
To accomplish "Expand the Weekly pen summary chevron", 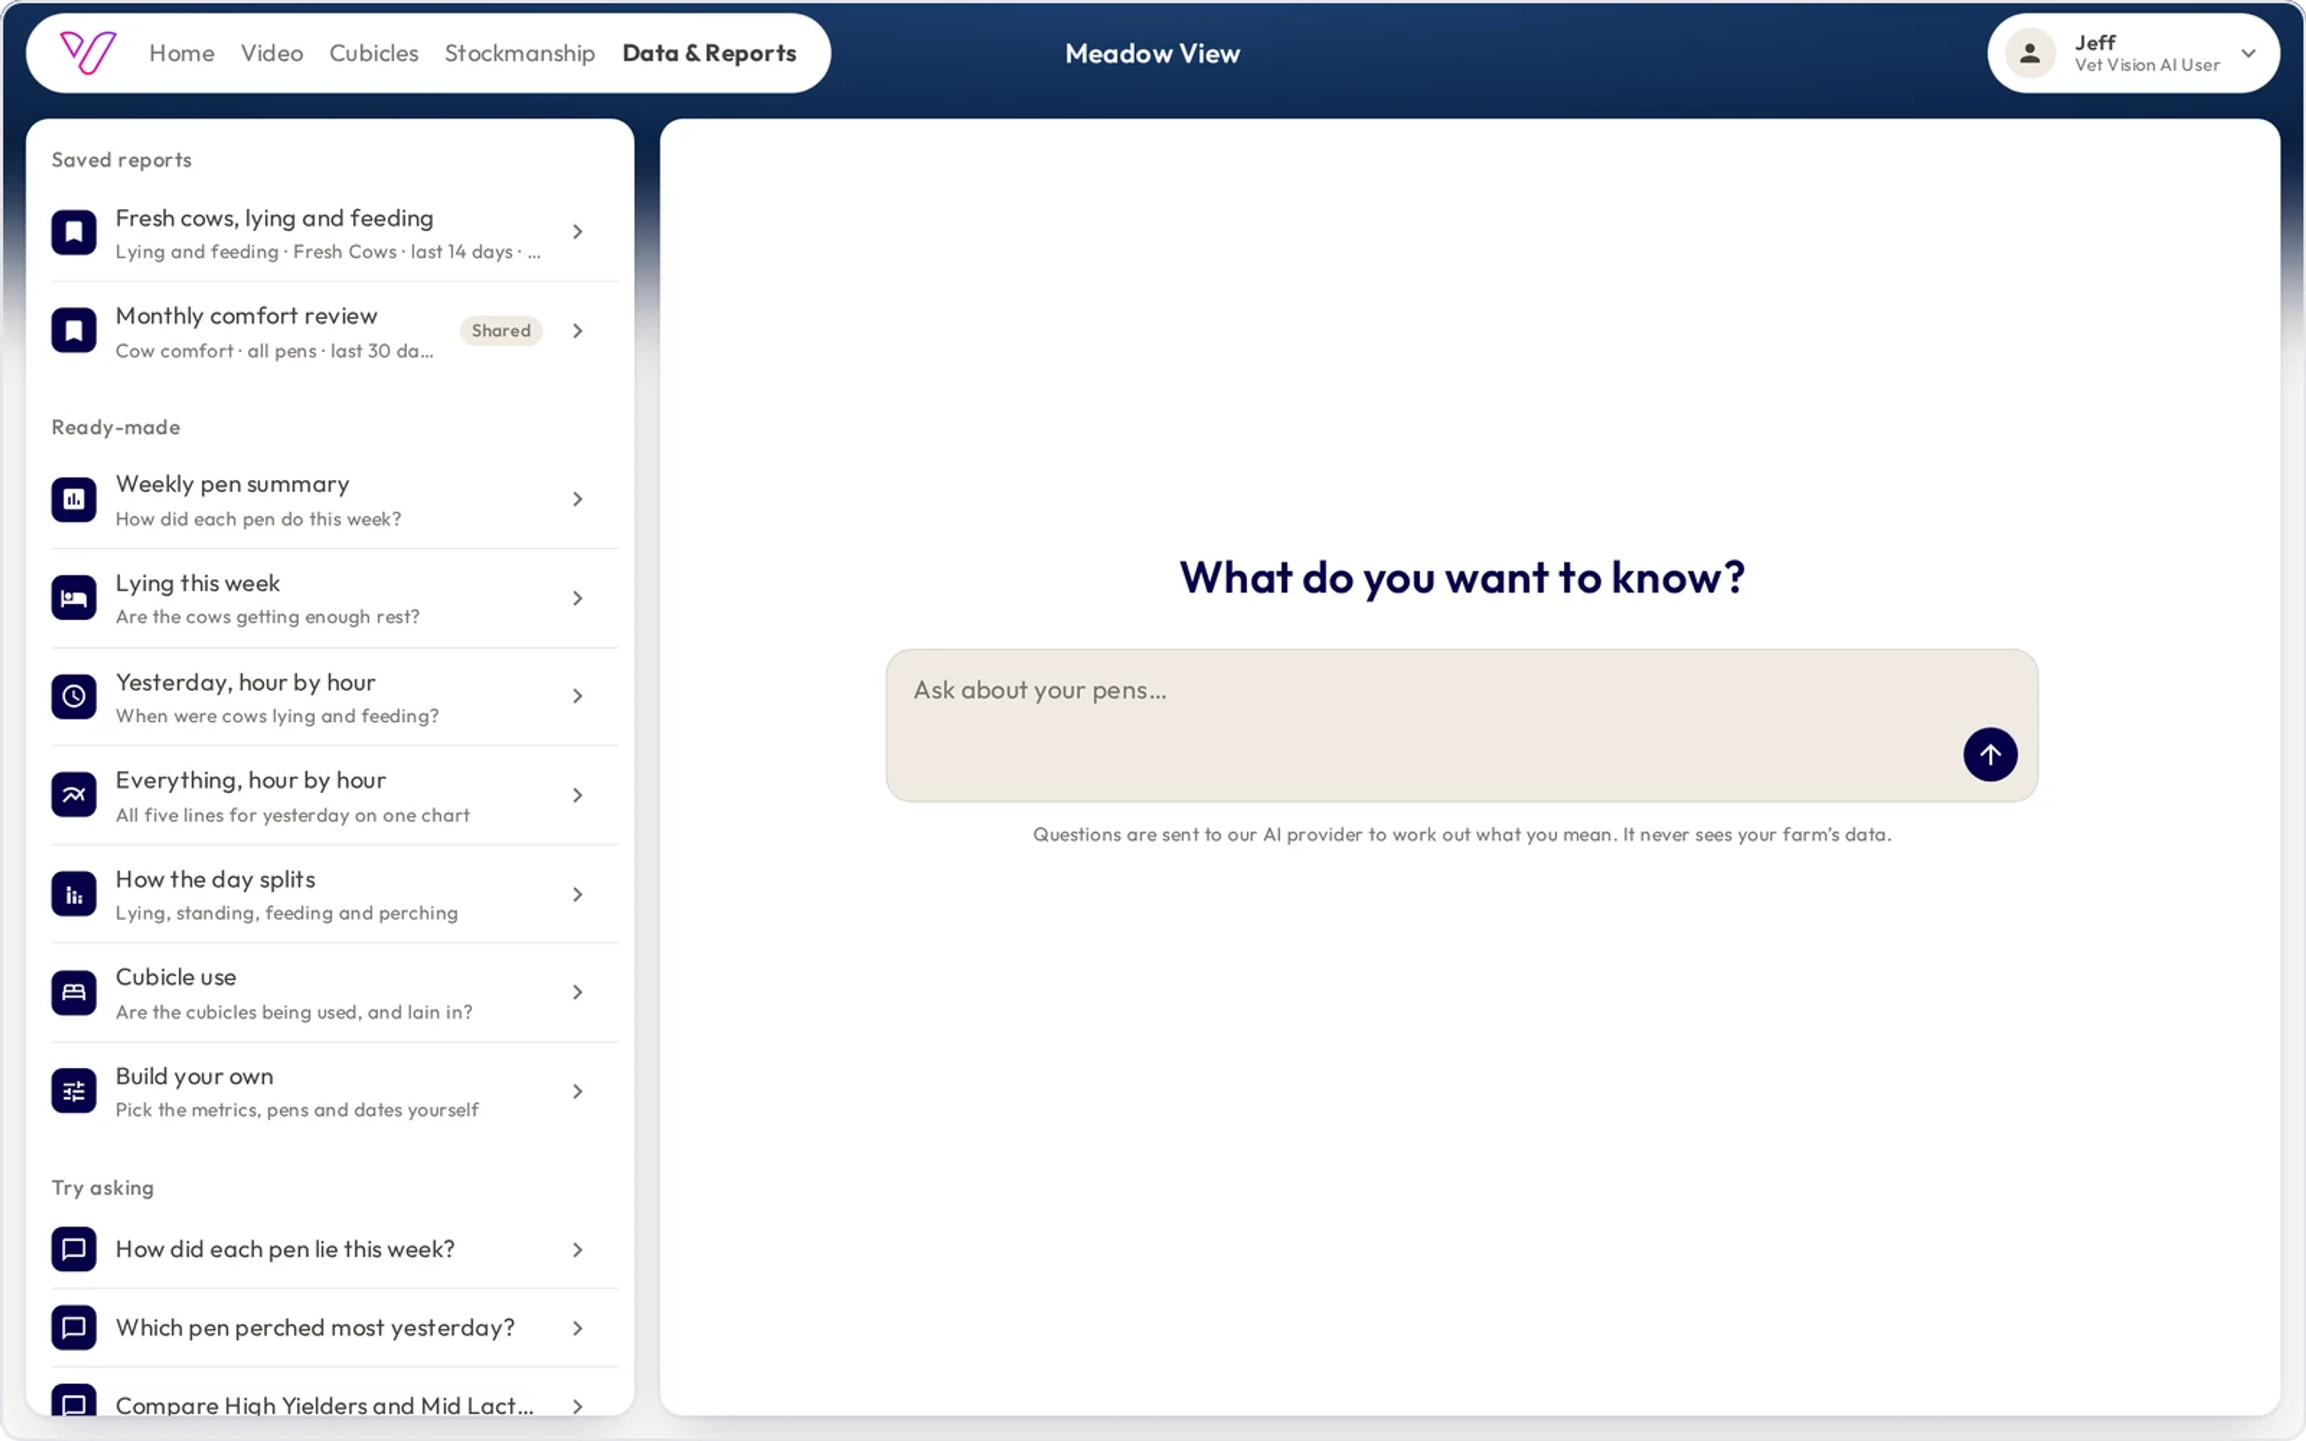I will click(578, 500).
